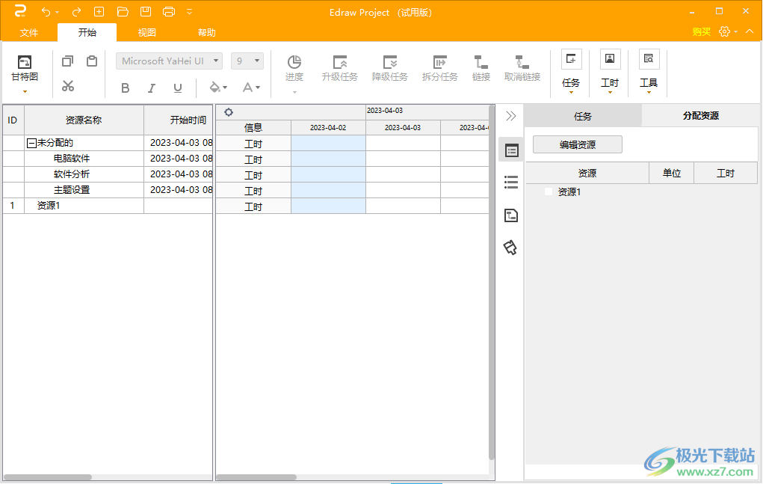Viewport: 763px width, 484px height.
Task: Click timeline settings gear icon
Action: click(229, 112)
